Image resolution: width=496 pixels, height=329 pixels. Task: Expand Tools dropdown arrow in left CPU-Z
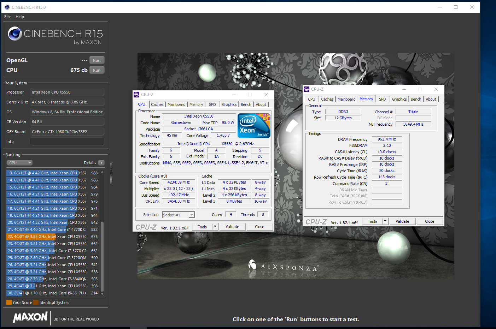[215, 227]
